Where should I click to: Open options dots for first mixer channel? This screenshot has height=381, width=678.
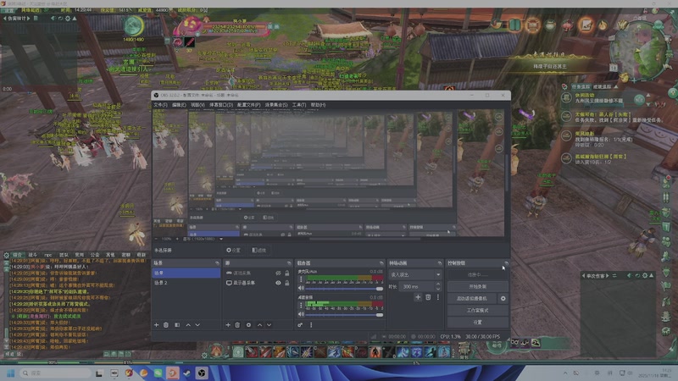301,279
